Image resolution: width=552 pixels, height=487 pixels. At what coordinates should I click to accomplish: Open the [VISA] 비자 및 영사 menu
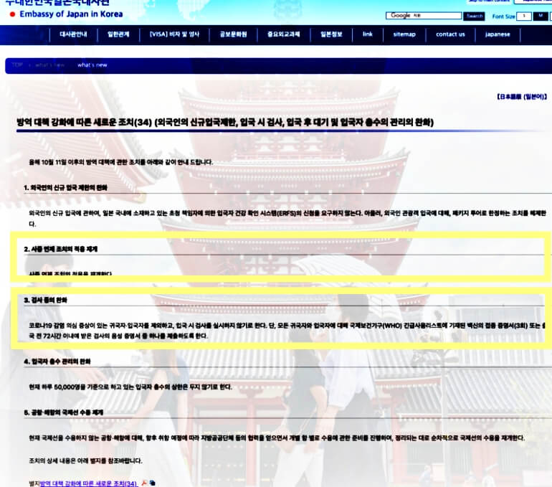tap(174, 34)
